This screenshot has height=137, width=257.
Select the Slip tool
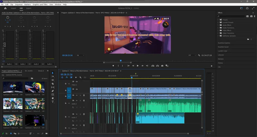(x=53, y=87)
